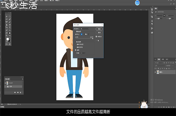Click the link width and height chain icon

coord(164,16)
